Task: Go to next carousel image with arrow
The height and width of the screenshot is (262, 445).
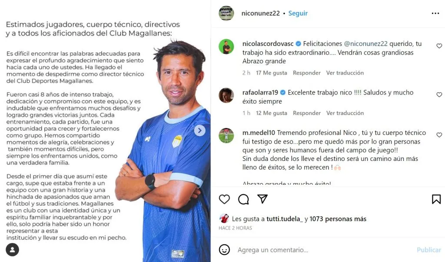Action: (x=200, y=130)
